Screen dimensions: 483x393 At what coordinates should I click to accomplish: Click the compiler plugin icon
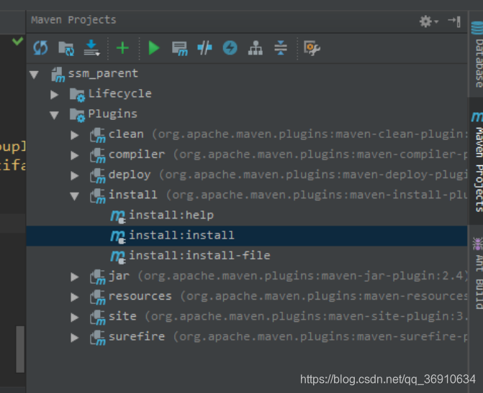[98, 156]
